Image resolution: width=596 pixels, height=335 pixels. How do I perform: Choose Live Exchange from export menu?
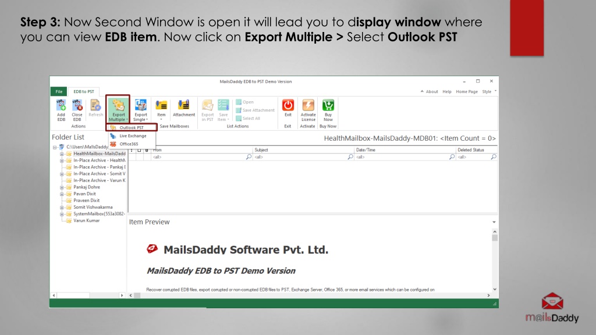(x=132, y=136)
